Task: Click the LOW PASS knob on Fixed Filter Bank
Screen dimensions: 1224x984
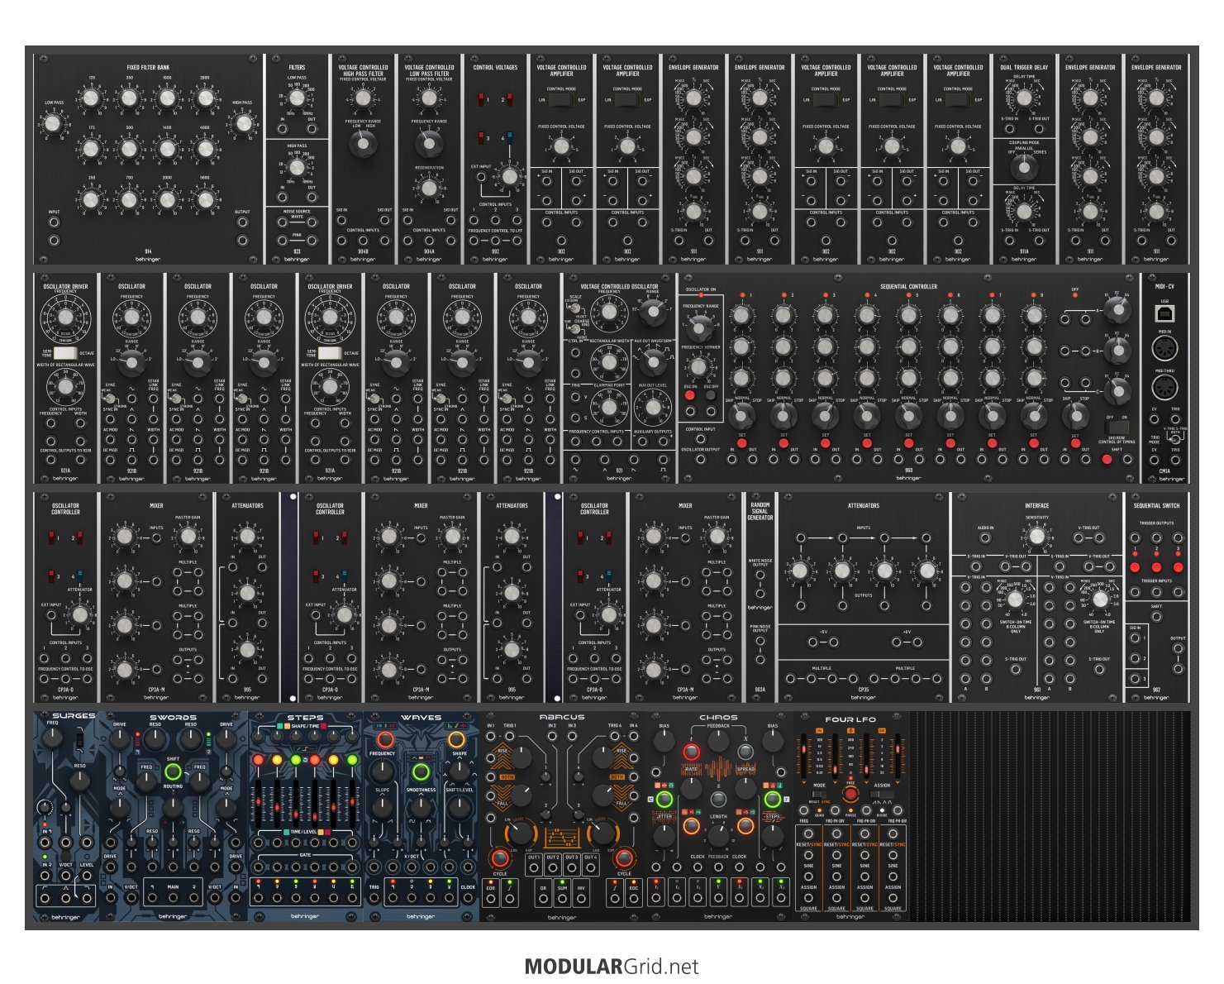Action: point(54,124)
